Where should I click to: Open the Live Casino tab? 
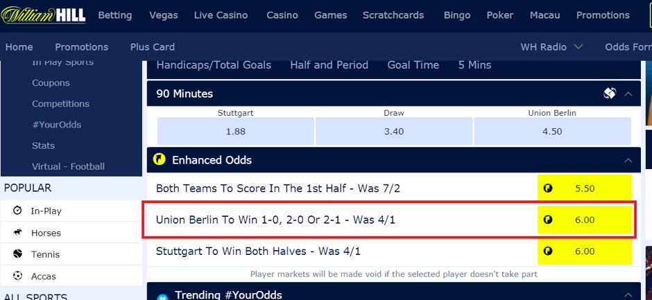click(221, 15)
